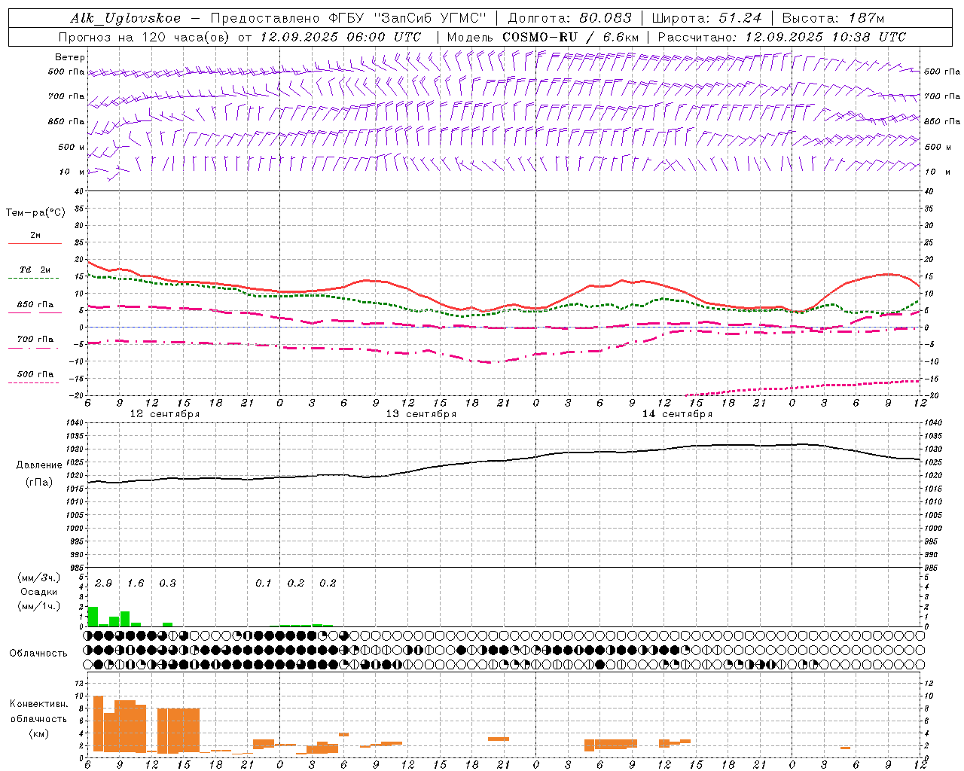Select the '850 гПа' temperature legend entry
The height and width of the screenshot is (771, 964).
[x=35, y=305]
